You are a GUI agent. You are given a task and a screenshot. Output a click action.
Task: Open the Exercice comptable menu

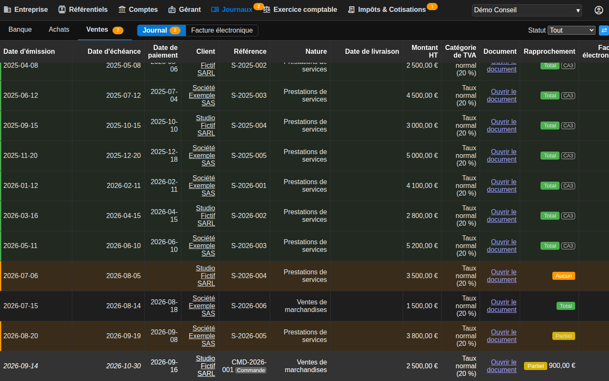300,9
